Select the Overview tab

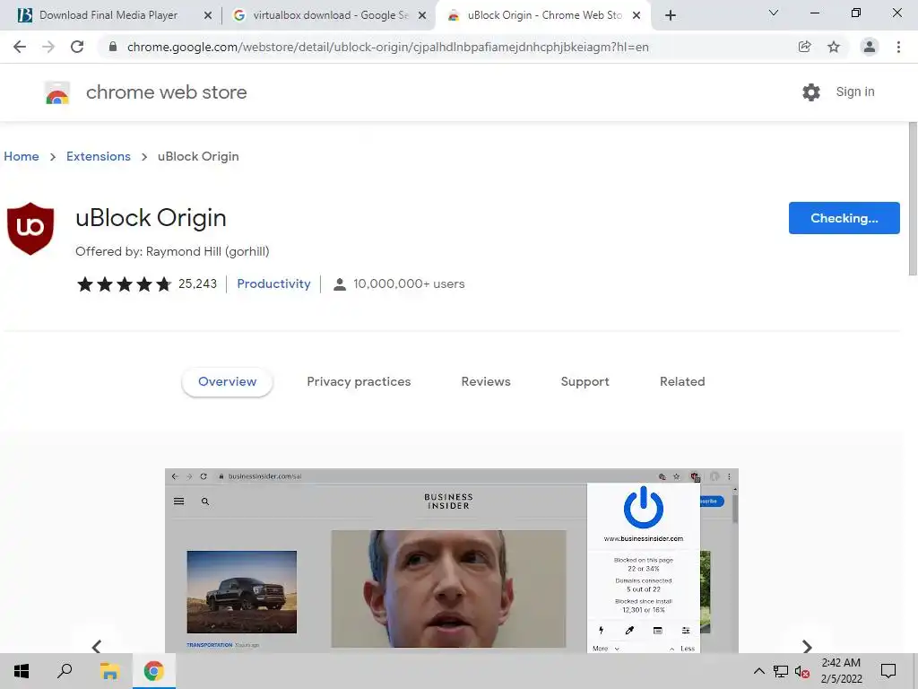(227, 381)
